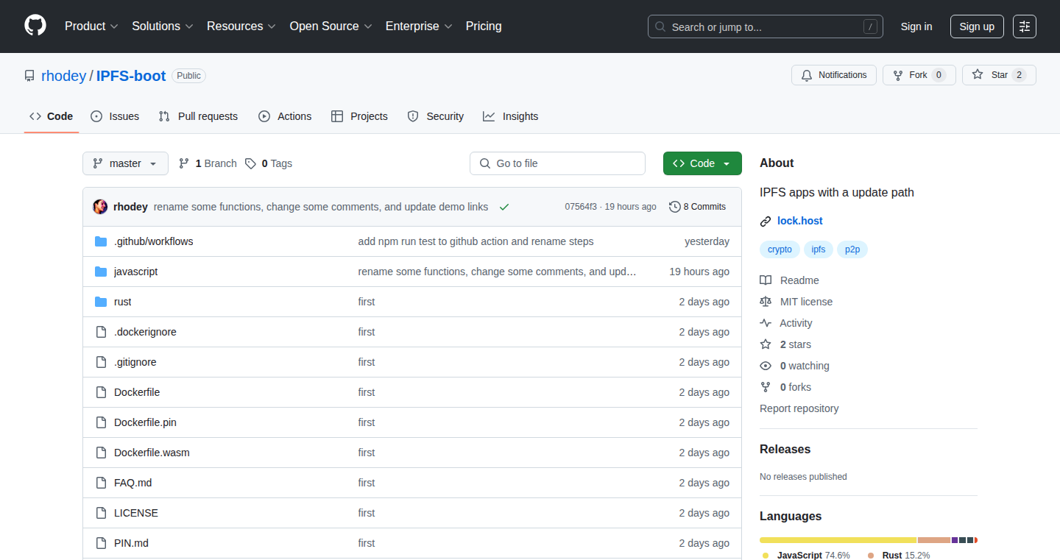The width and height of the screenshot is (1060, 560).
Task: Click the rust folder icon
Action: click(x=101, y=302)
